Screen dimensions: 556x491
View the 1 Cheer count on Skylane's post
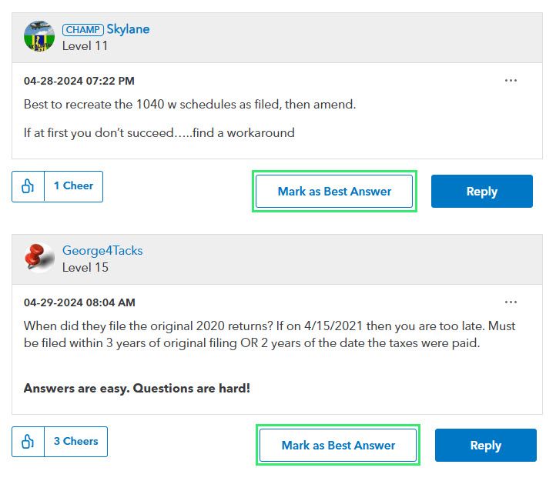[x=73, y=186]
